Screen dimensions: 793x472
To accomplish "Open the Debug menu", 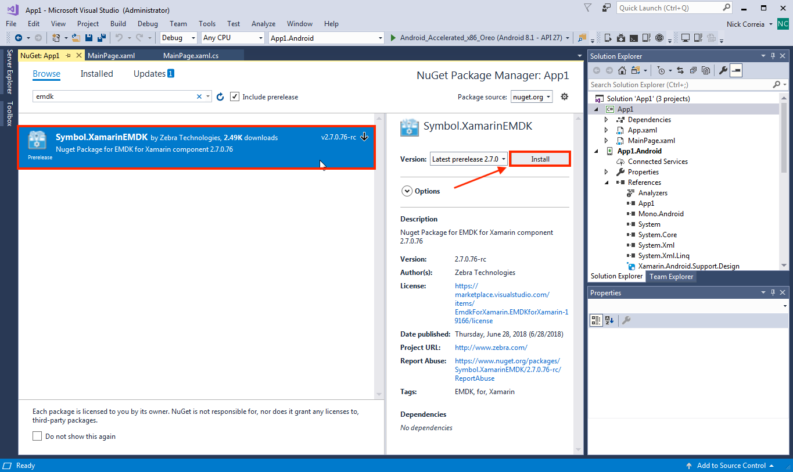I will click(148, 24).
